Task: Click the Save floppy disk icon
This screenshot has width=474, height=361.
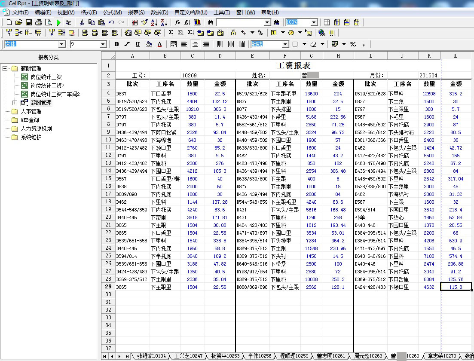Action: 29,22
